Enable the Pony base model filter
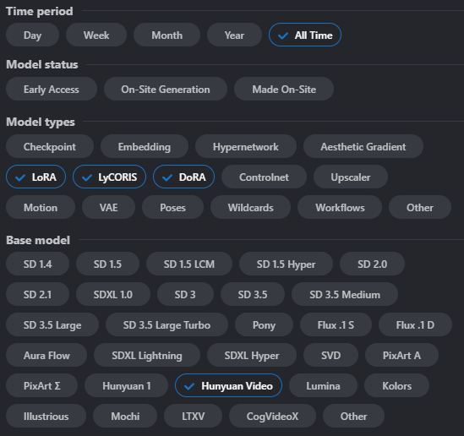 coord(264,324)
